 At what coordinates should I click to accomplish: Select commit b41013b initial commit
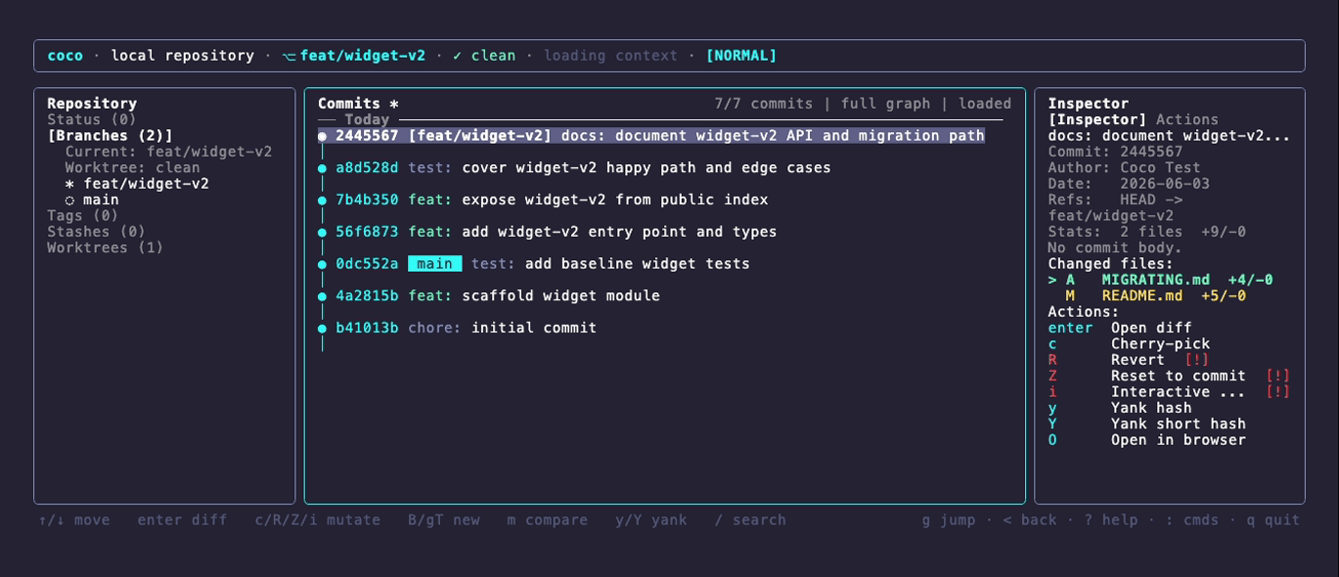(458, 328)
